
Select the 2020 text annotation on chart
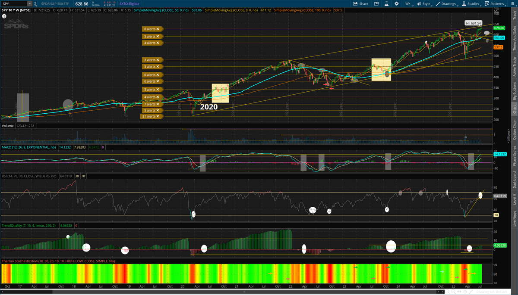tap(208, 107)
